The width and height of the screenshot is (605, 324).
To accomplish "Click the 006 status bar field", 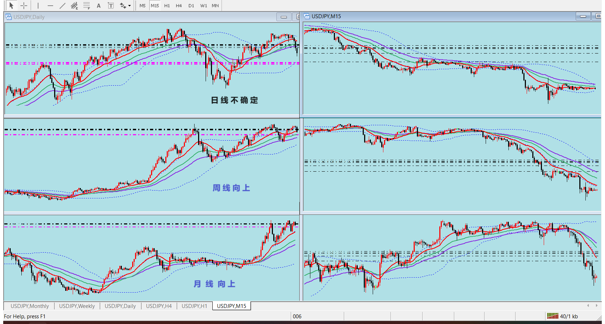I will point(297,316).
